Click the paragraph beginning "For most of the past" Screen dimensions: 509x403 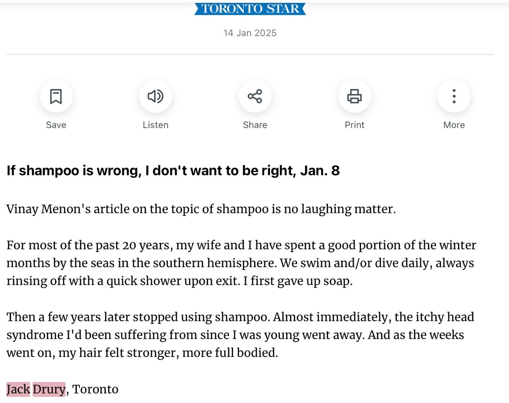click(241, 263)
